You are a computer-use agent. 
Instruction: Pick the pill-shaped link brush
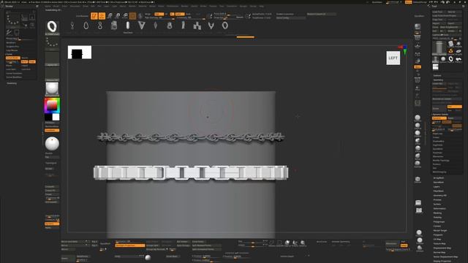click(x=128, y=26)
